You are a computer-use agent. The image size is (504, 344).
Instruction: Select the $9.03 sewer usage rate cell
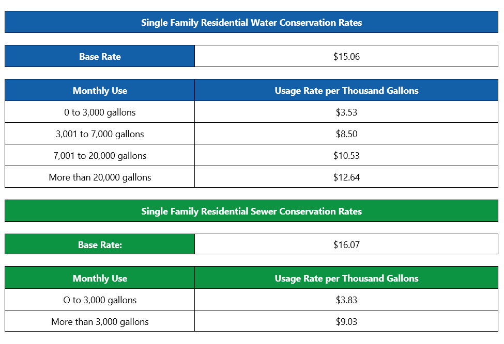click(346, 322)
